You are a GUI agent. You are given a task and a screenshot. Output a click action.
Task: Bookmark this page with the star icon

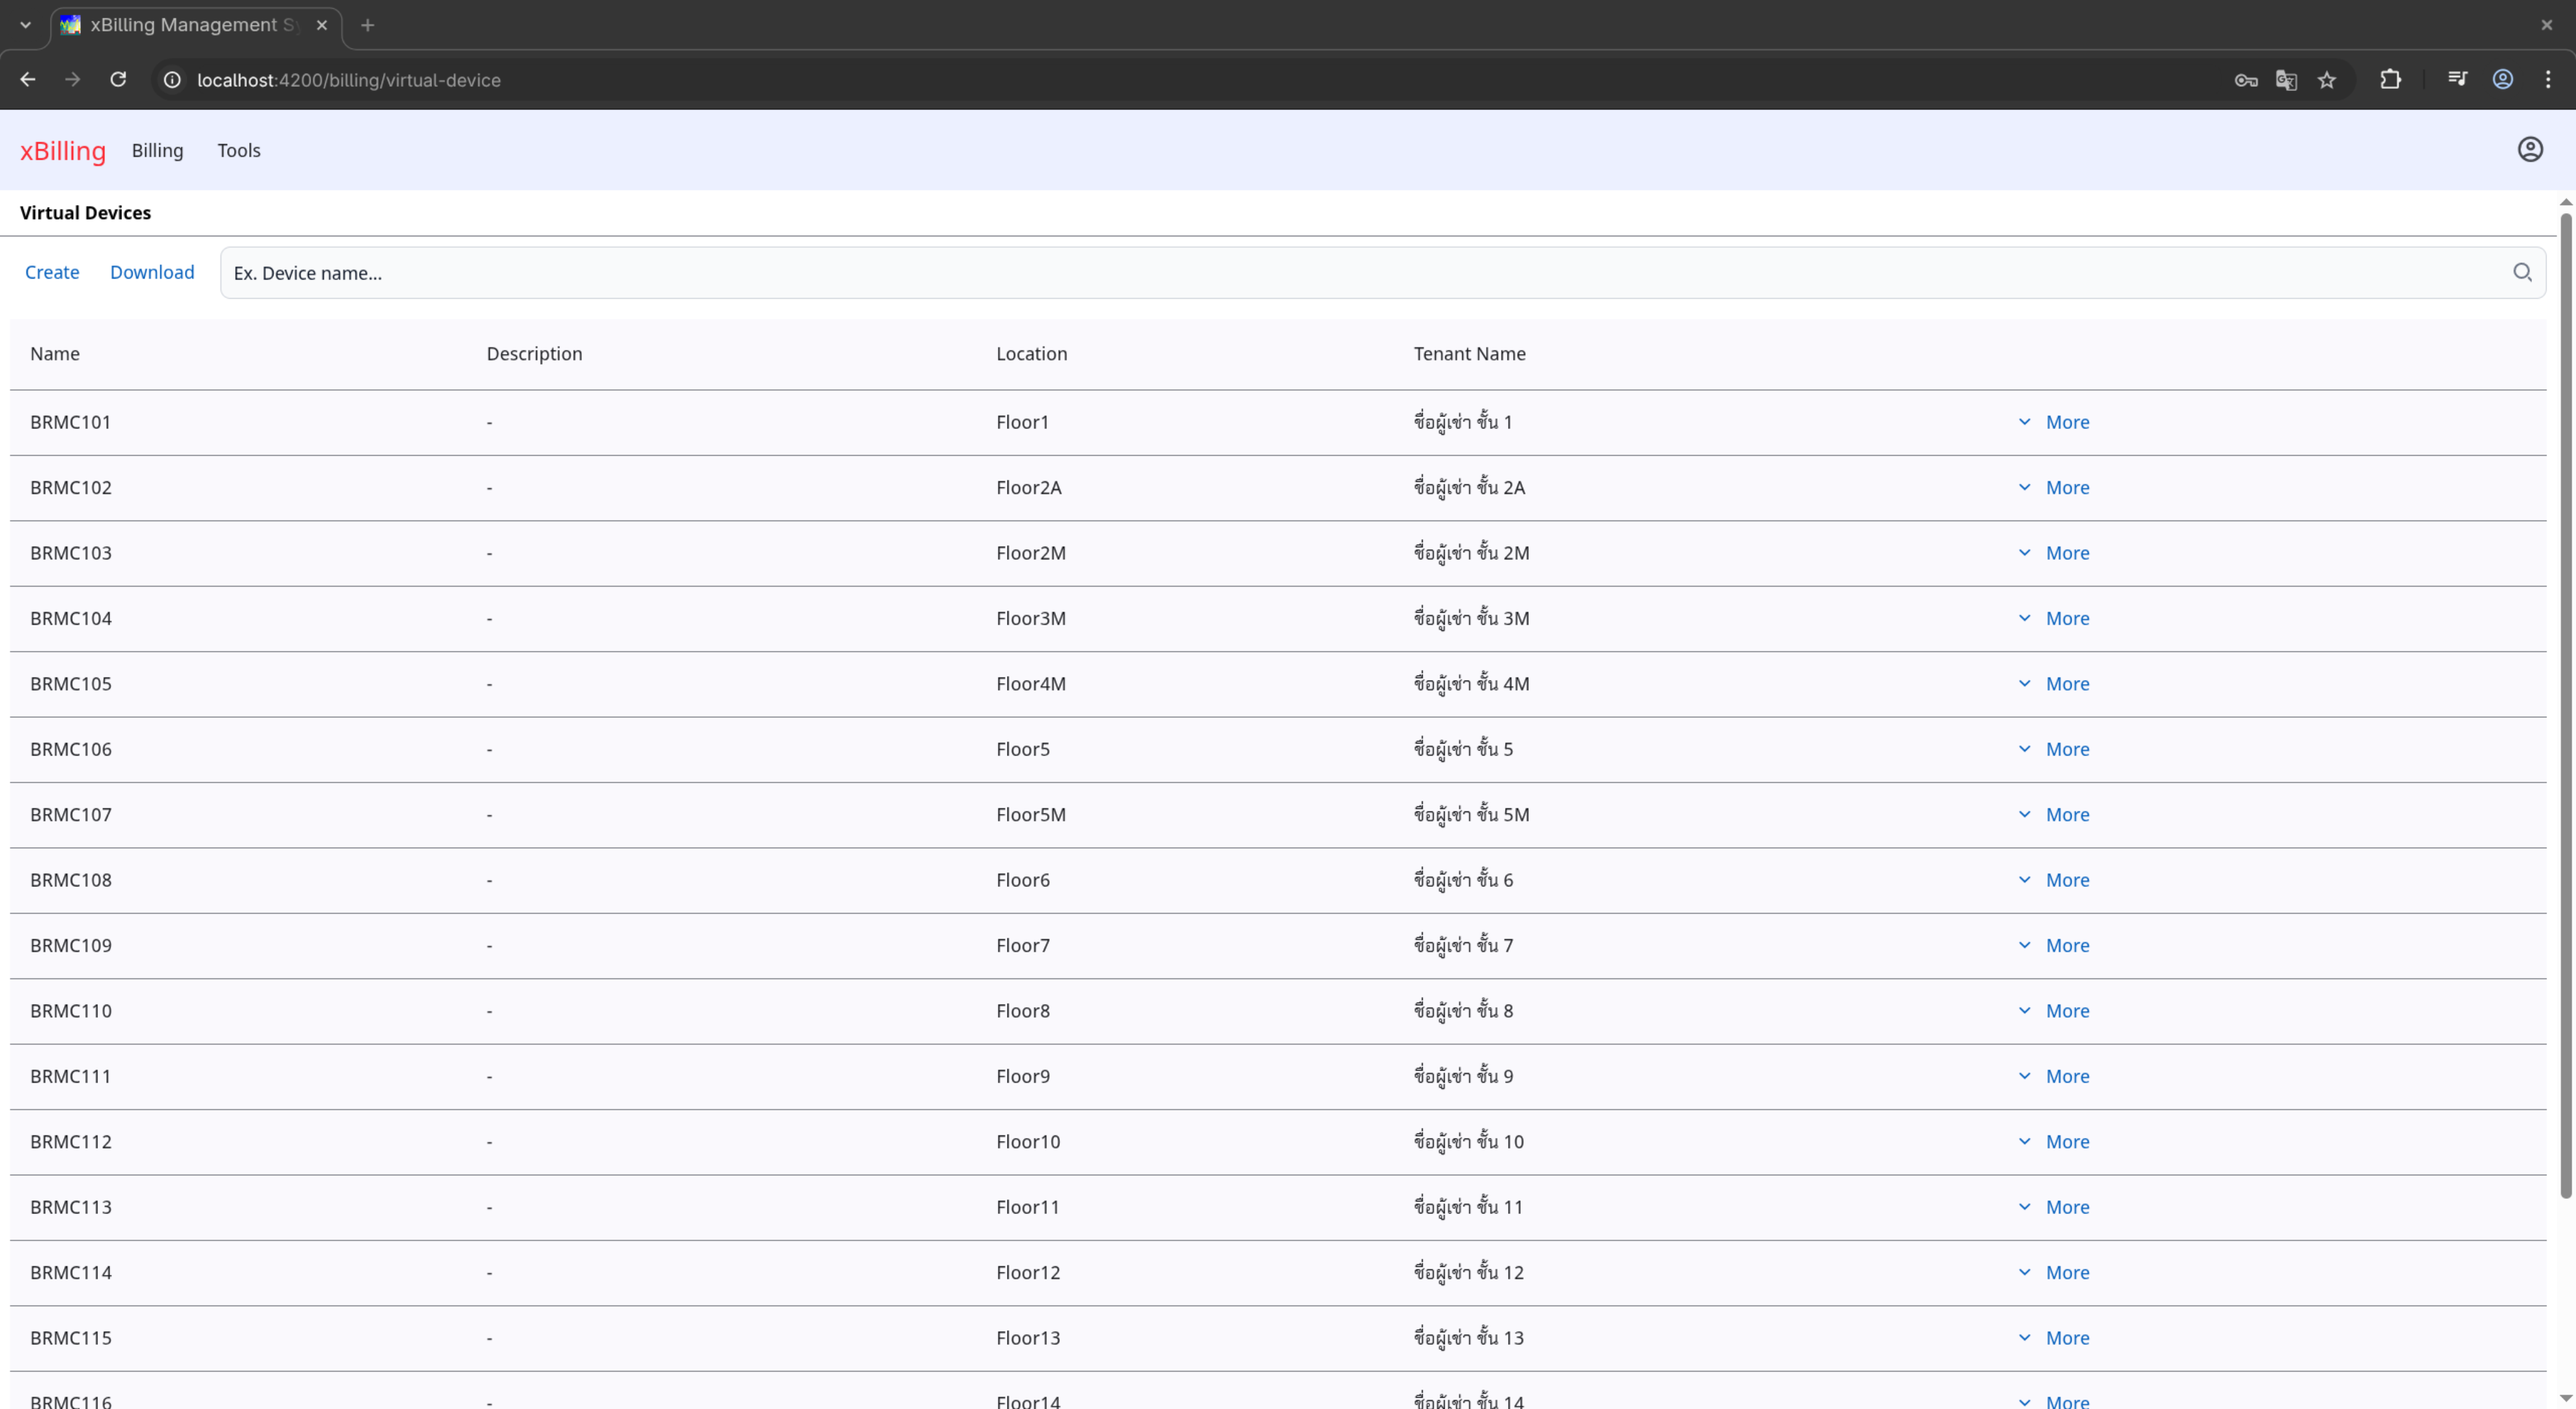pyautogui.click(x=2327, y=80)
